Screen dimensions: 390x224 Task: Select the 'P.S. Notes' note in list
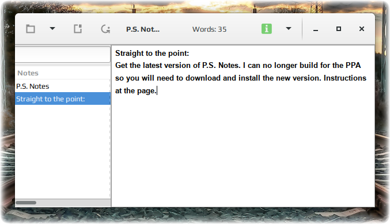(x=63, y=86)
